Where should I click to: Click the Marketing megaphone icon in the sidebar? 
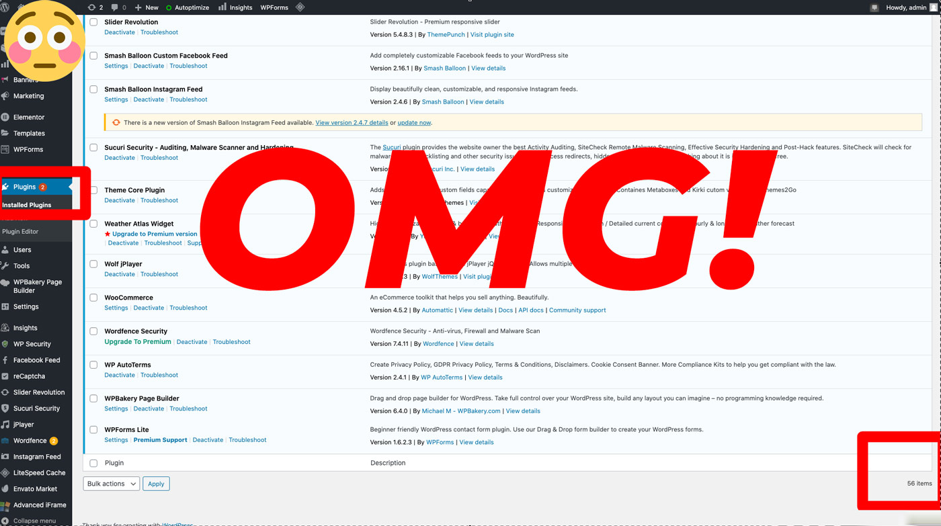[x=5, y=96]
